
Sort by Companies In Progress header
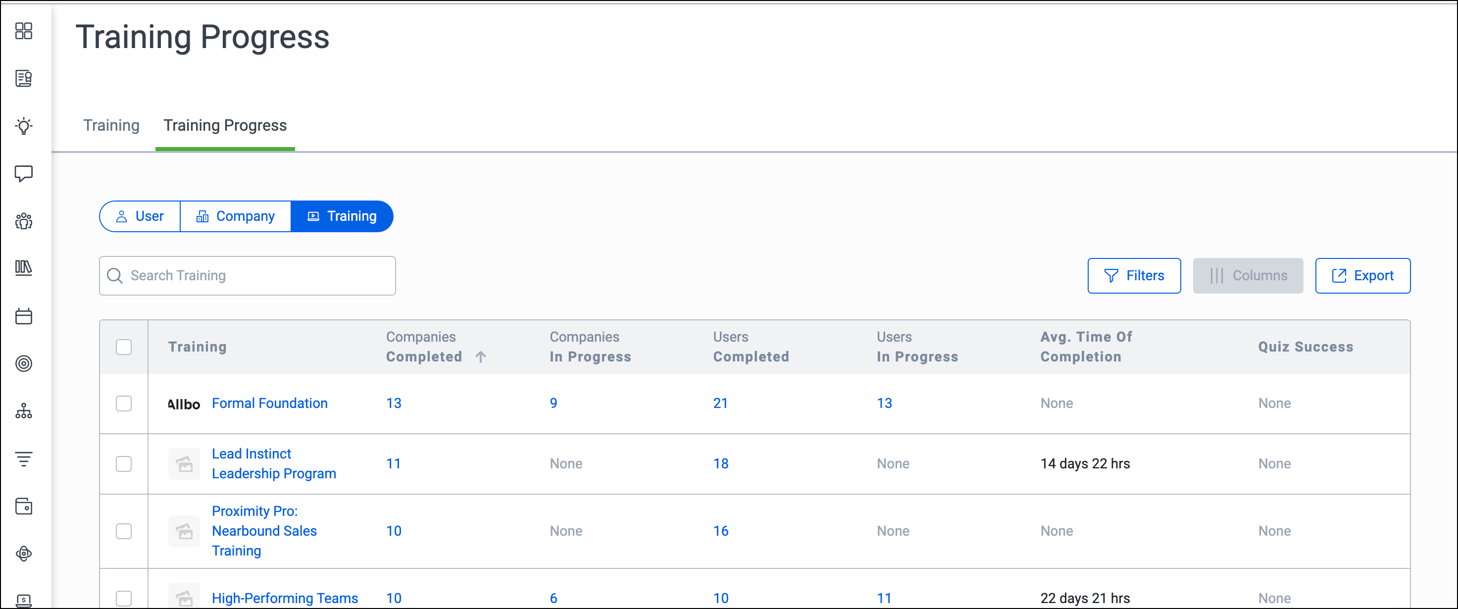pyautogui.click(x=590, y=347)
